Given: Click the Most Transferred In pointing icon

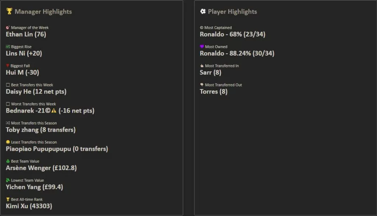Looking at the screenshot, I should [x=202, y=66].
